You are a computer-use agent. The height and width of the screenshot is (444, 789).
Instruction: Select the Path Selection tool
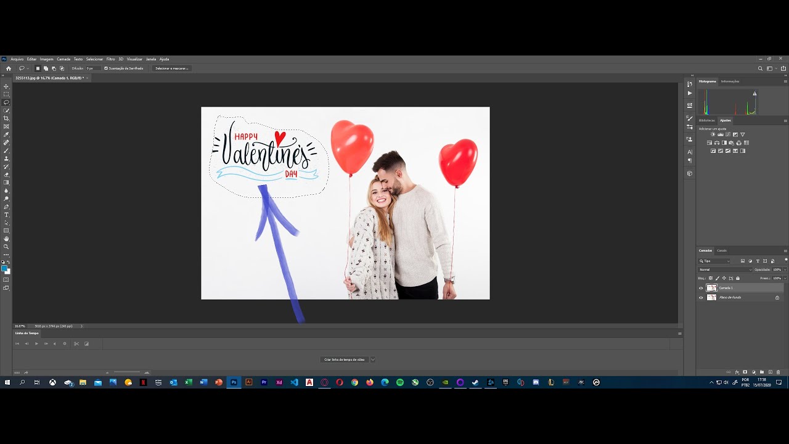[x=6, y=223]
